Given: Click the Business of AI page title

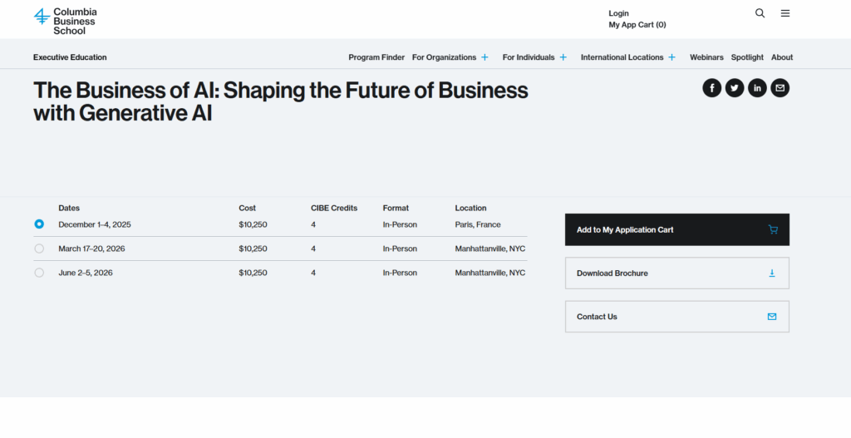Looking at the screenshot, I should (281, 101).
